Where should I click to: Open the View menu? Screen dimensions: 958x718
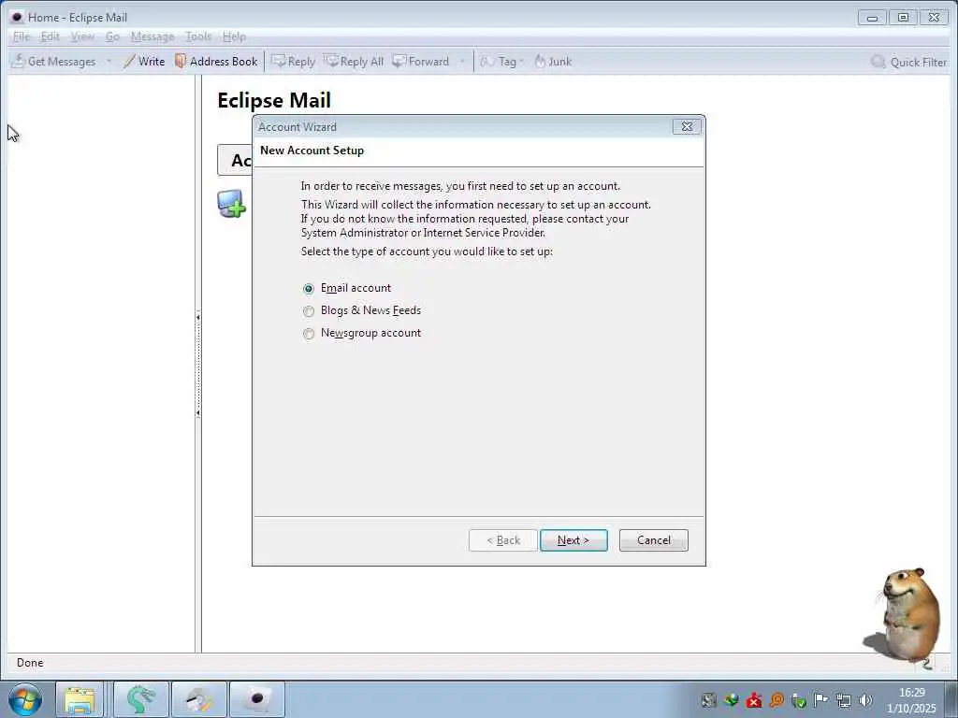[82, 36]
